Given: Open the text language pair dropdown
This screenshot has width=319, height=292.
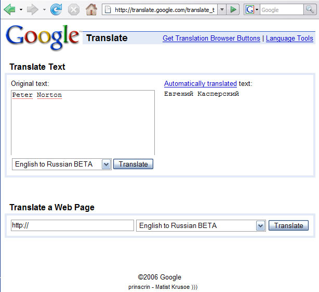Looking at the screenshot, I should point(62,164).
